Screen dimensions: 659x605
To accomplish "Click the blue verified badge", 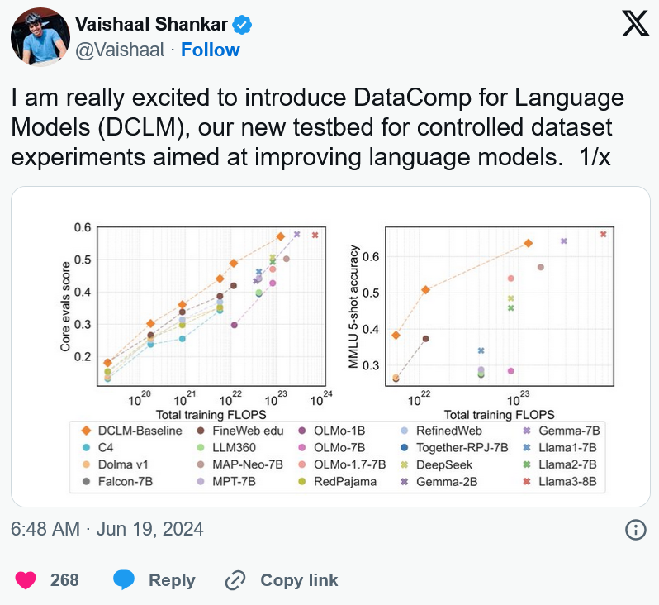I will [242, 25].
